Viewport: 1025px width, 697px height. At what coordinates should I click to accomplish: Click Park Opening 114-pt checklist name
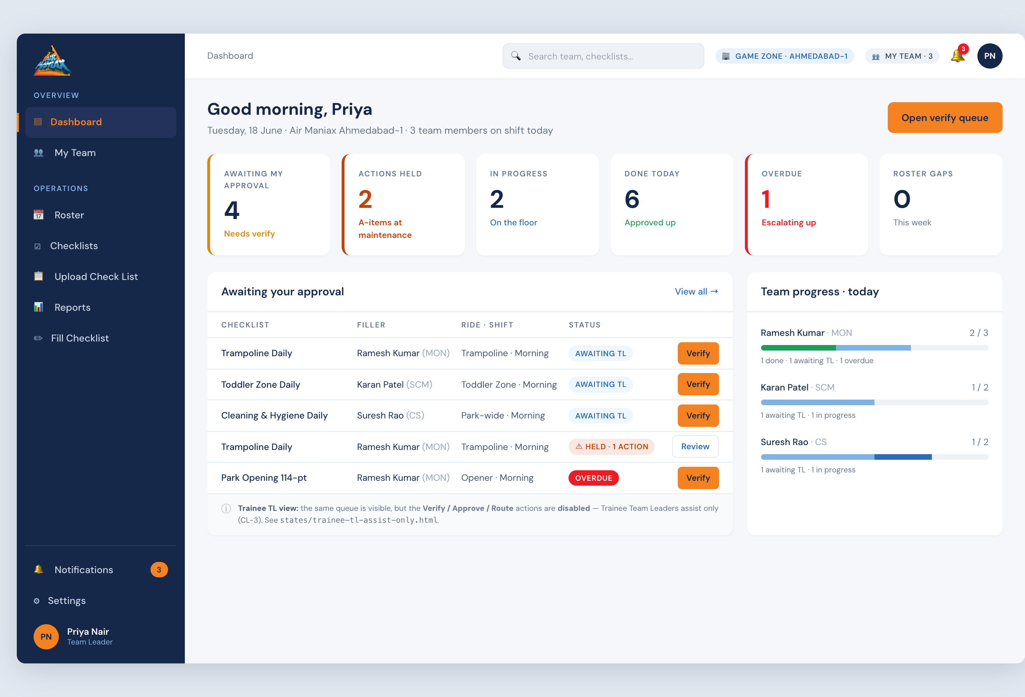tap(264, 478)
